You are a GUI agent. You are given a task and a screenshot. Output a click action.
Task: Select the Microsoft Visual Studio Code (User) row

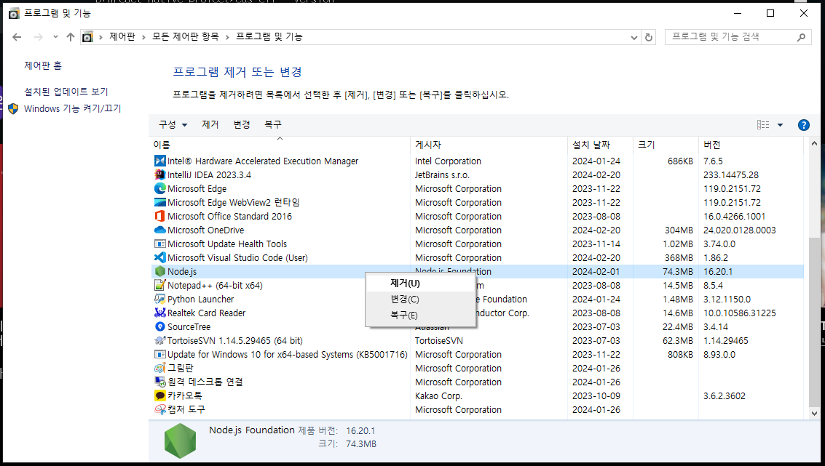click(x=477, y=257)
